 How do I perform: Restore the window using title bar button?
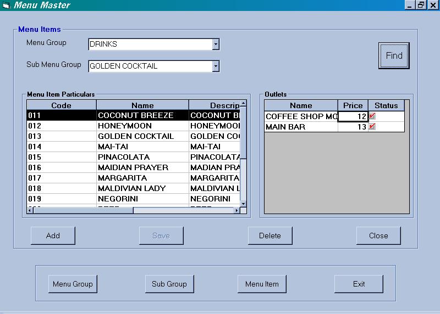(x=421, y=5)
